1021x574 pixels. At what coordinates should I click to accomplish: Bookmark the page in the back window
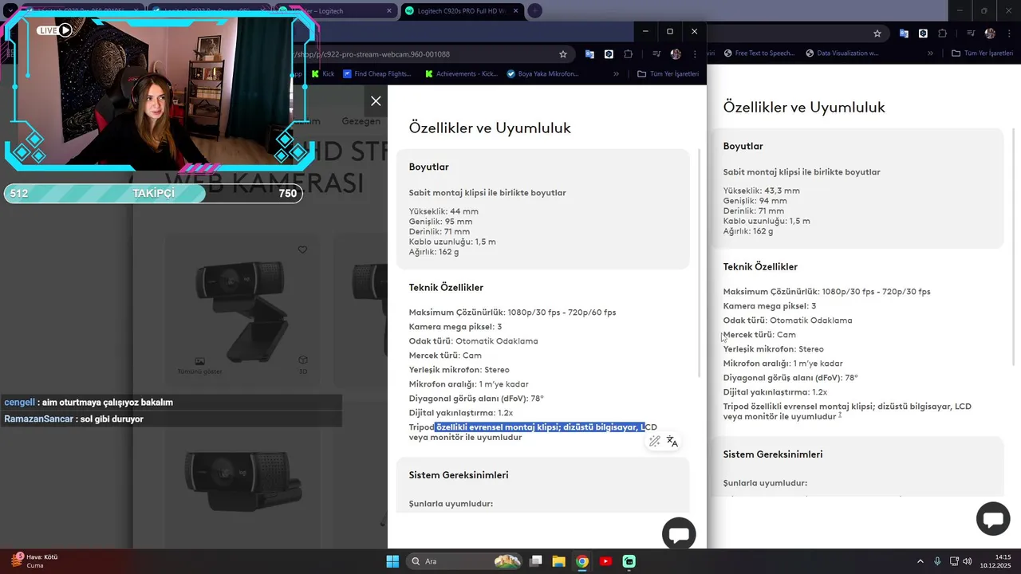point(877,33)
